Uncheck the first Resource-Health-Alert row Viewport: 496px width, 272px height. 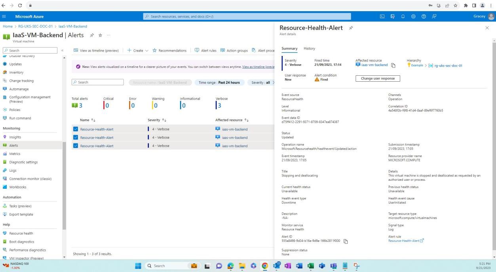click(x=76, y=129)
